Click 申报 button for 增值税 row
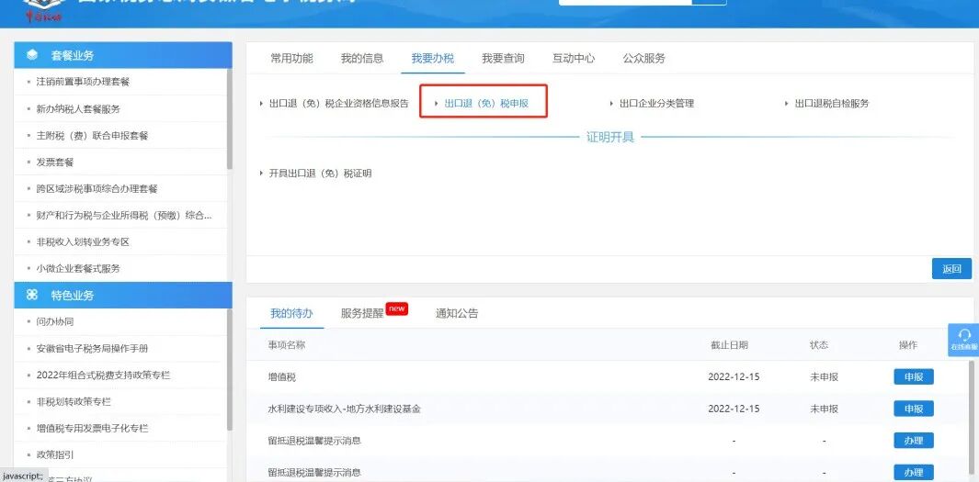Screen dimensions: 979x482 coord(914,376)
